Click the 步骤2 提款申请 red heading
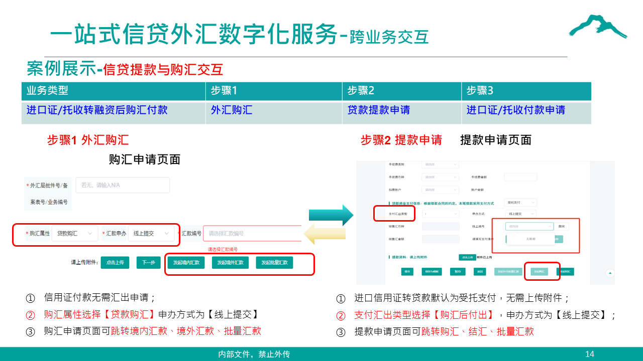 click(401, 140)
